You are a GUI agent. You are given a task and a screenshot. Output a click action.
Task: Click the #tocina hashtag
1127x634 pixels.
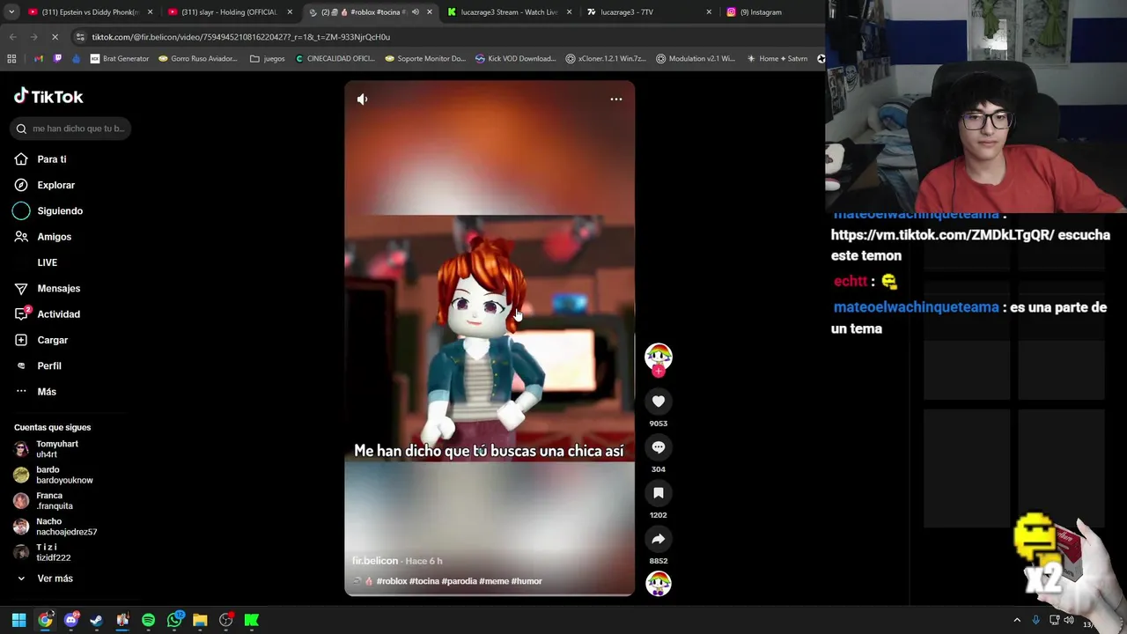[x=424, y=581]
